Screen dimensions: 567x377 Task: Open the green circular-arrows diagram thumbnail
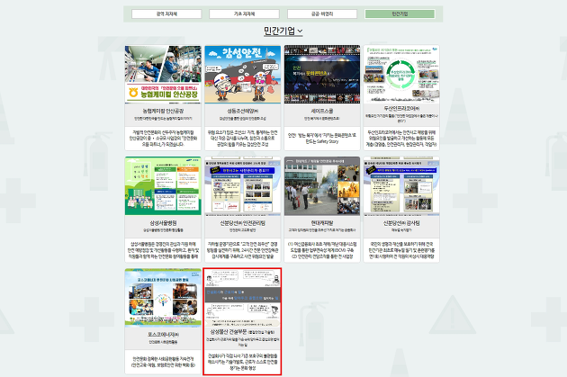(x=401, y=74)
